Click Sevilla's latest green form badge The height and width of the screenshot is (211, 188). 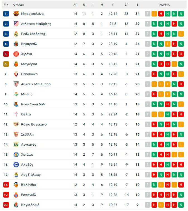click(181, 134)
